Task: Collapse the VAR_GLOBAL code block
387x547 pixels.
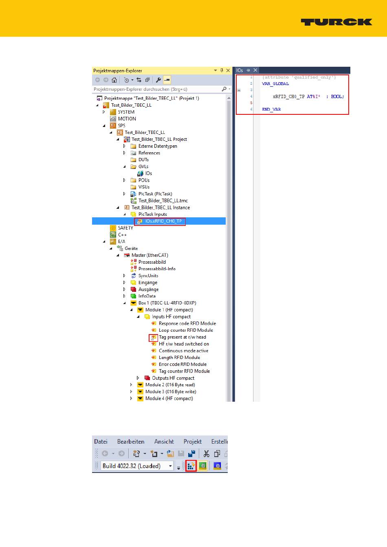Action: [239, 90]
